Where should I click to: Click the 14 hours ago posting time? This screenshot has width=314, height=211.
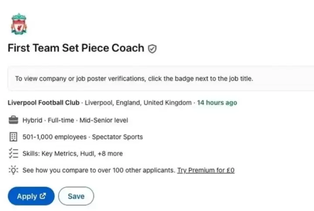(217, 103)
